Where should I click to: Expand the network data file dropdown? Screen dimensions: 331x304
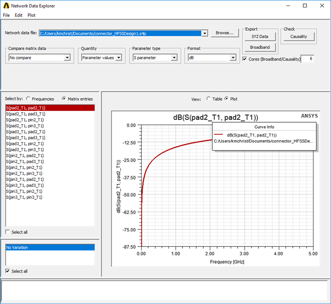pyautogui.click(x=204, y=33)
